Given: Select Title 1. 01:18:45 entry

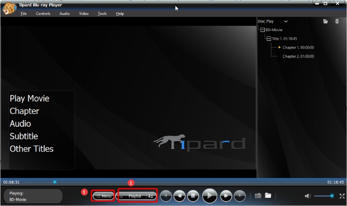Looking at the screenshot, I should pos(285,39).
